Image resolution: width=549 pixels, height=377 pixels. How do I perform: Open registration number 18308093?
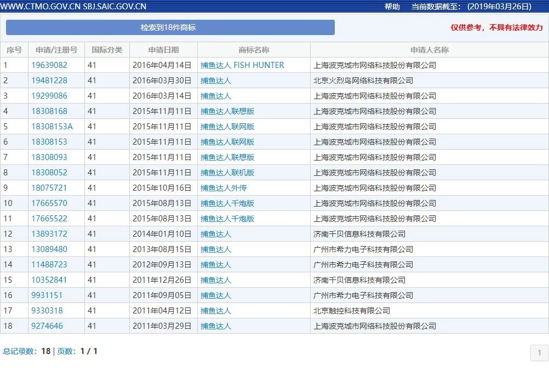click(49, 157)
